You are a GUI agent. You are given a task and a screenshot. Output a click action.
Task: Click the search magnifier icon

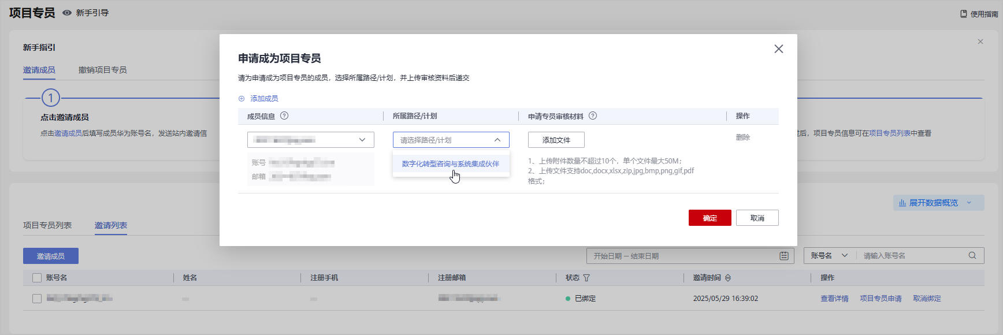click(972, 255)
